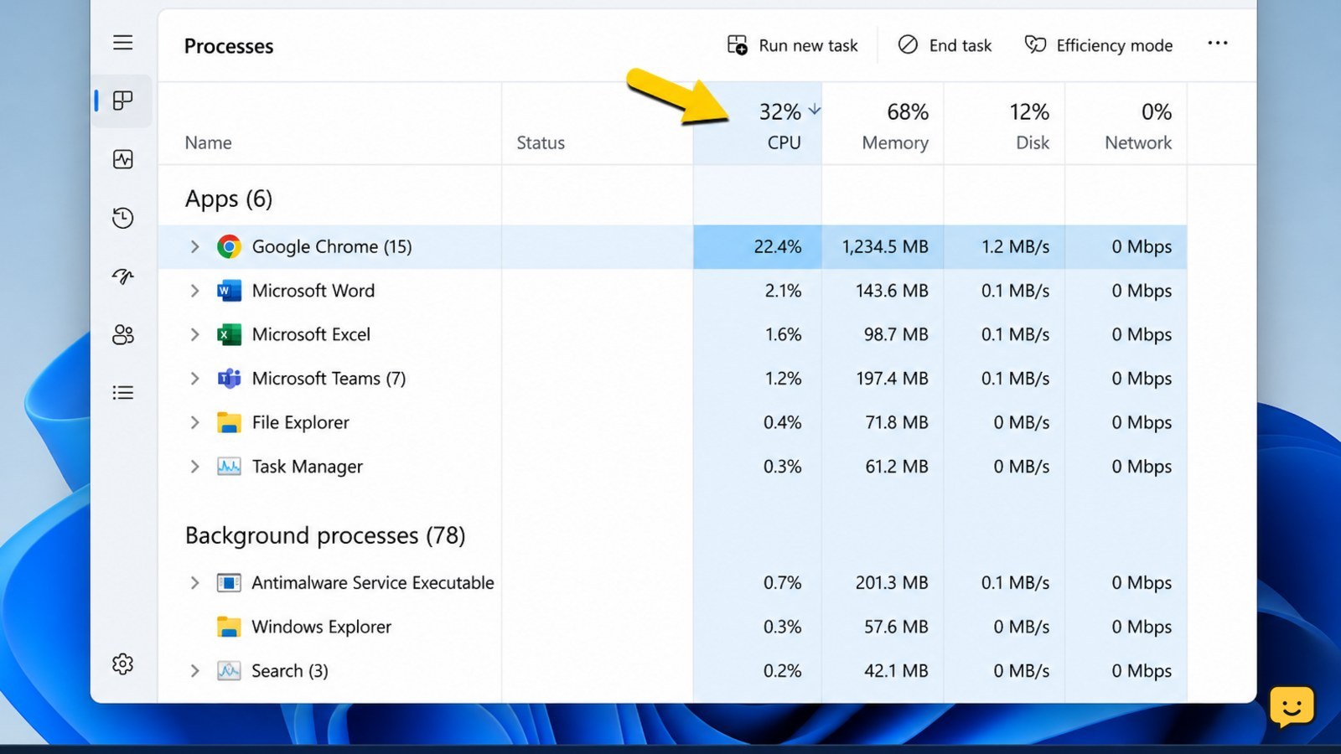Click the Microsoft Word icon

coord(229,291)
